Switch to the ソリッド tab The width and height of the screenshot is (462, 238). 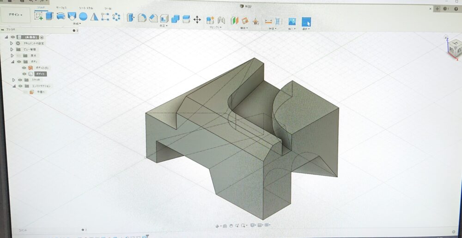click(40, 7)
